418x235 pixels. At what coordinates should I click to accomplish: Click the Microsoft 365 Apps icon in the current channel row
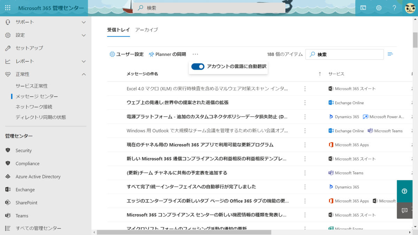(x=331, y=145)
